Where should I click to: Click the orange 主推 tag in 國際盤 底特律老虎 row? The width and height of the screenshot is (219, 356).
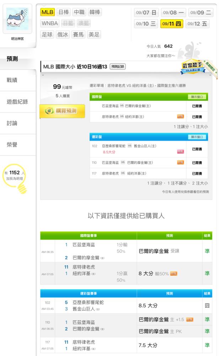coord(181,116)
